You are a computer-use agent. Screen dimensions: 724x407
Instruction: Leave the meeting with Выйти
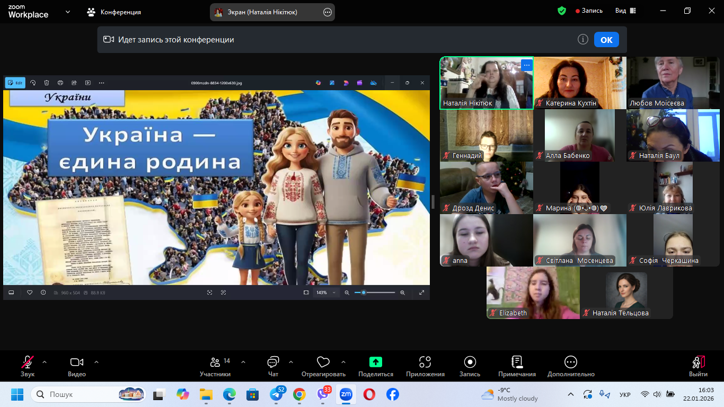point(698,366)
